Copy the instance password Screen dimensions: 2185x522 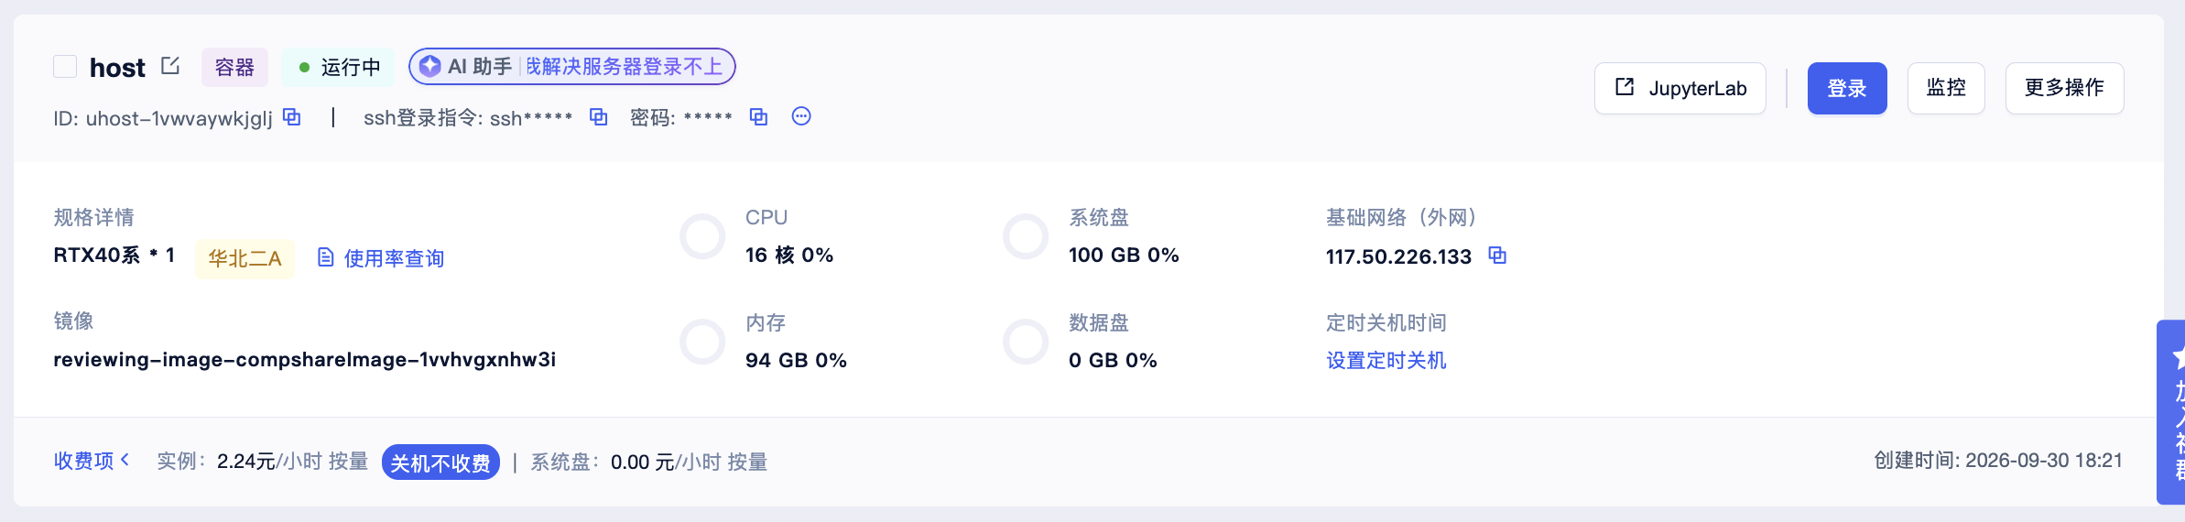758,117
